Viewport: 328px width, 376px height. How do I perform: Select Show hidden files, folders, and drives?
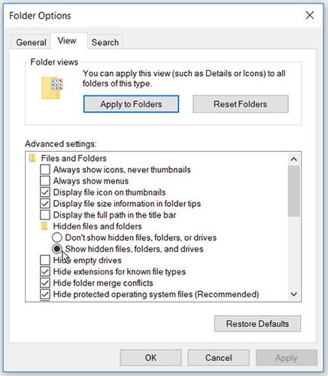[57, 249]
